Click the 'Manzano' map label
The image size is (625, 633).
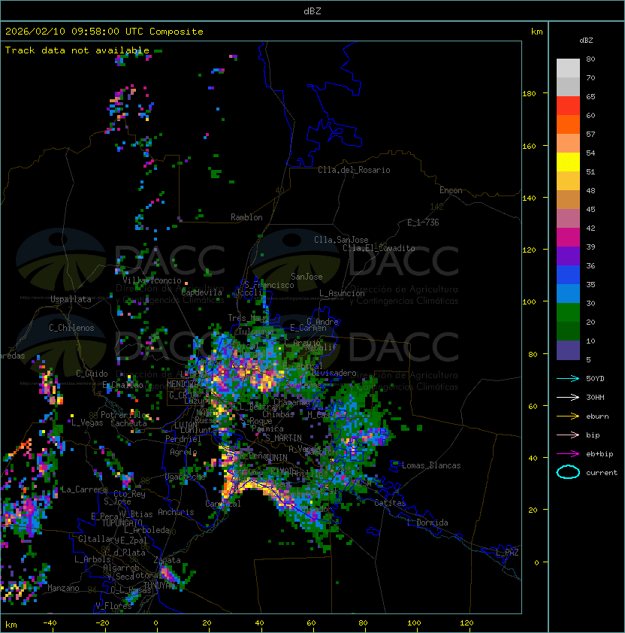pos(63,588)
